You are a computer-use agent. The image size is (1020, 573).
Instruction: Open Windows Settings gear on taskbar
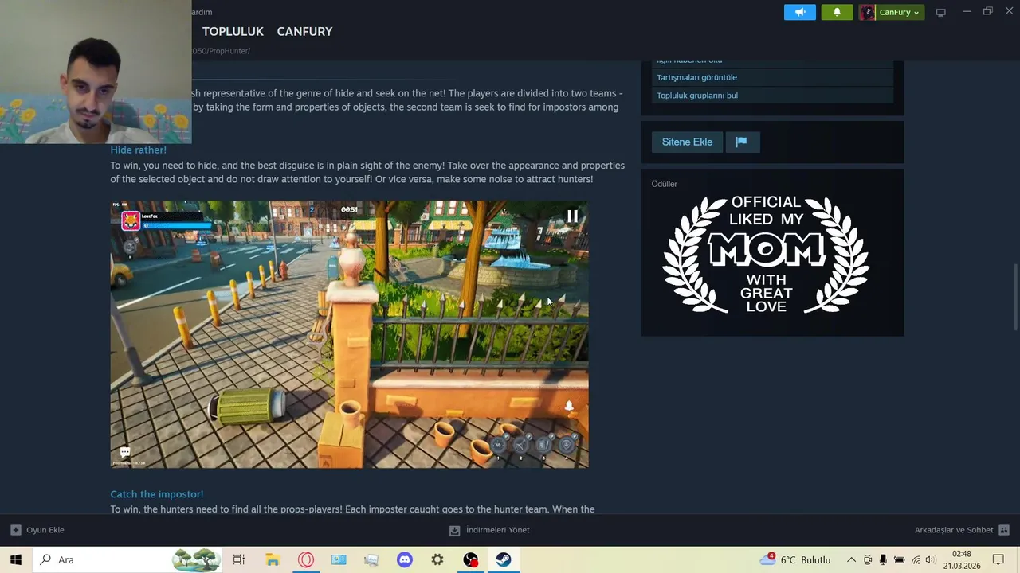coord(437,559)
